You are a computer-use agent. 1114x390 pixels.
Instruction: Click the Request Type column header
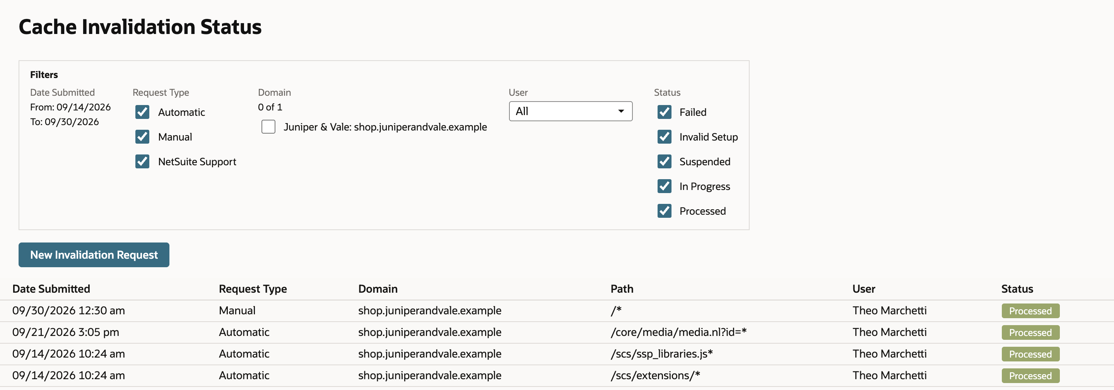point(253,289)
